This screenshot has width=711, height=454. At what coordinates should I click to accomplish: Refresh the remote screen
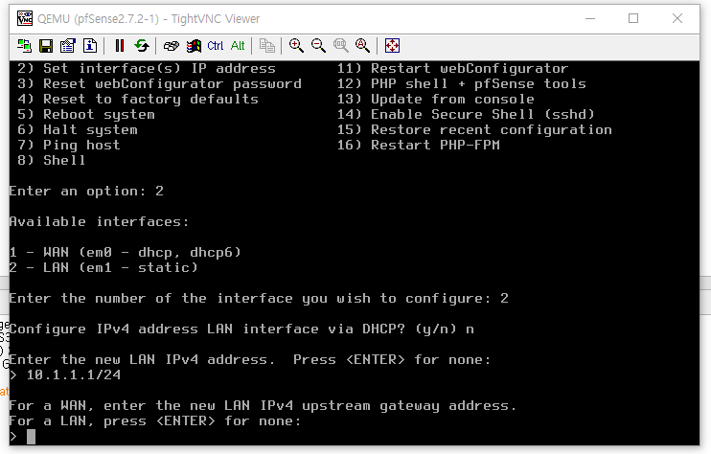(x=142, y=46)
